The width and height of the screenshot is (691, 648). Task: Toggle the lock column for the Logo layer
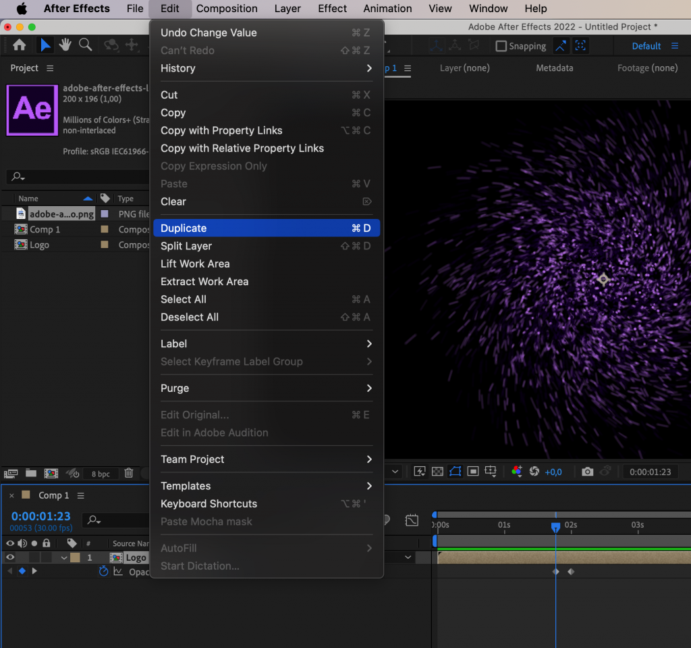click(x=46, y=557)
